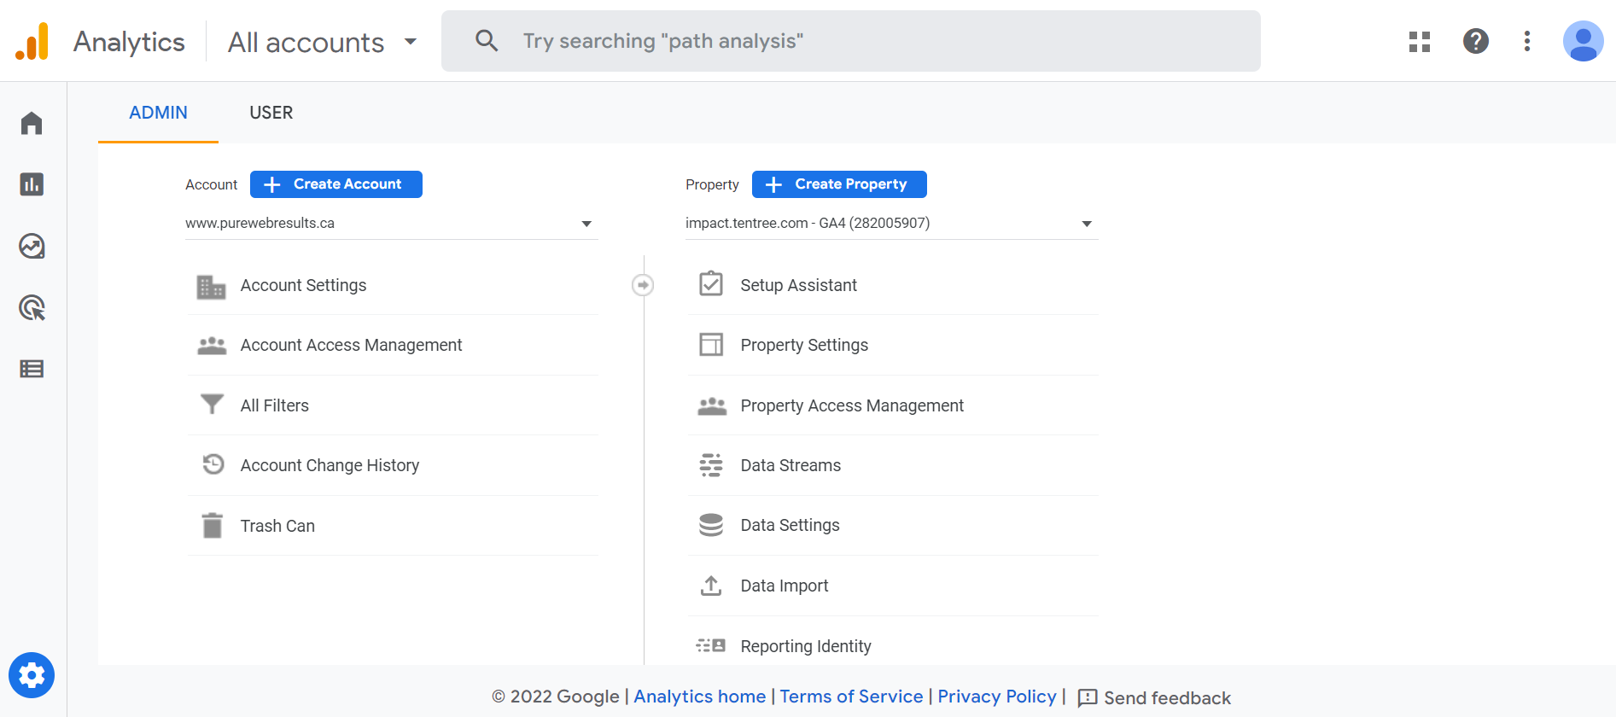Switch to the ADMIN tab

[158, 113]
